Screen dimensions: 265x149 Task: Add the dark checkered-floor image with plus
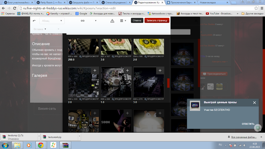(95, 70)
